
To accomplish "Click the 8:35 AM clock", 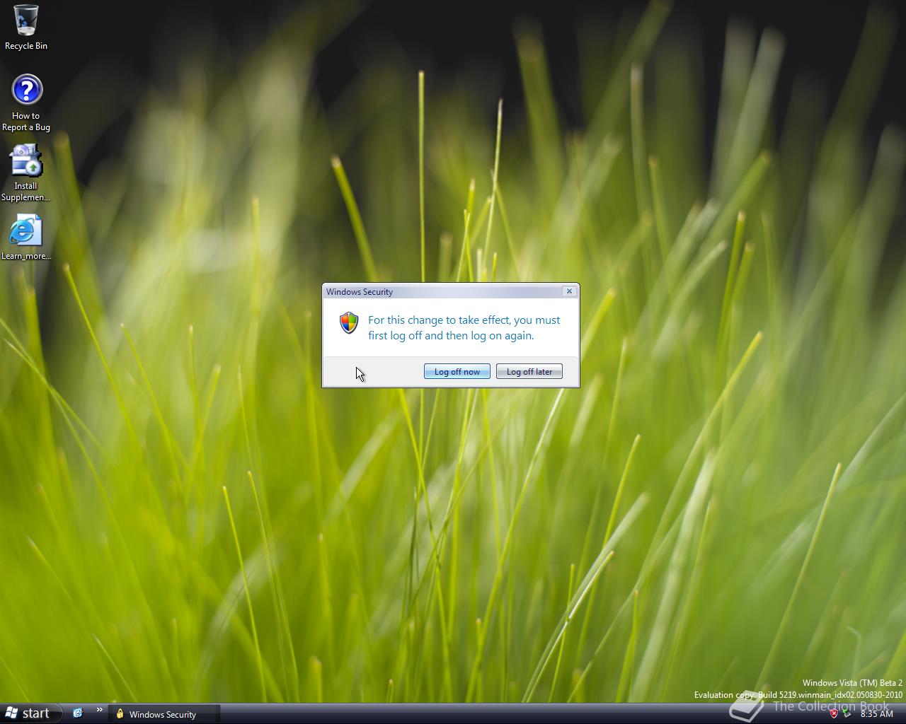I will pos(876,714).
